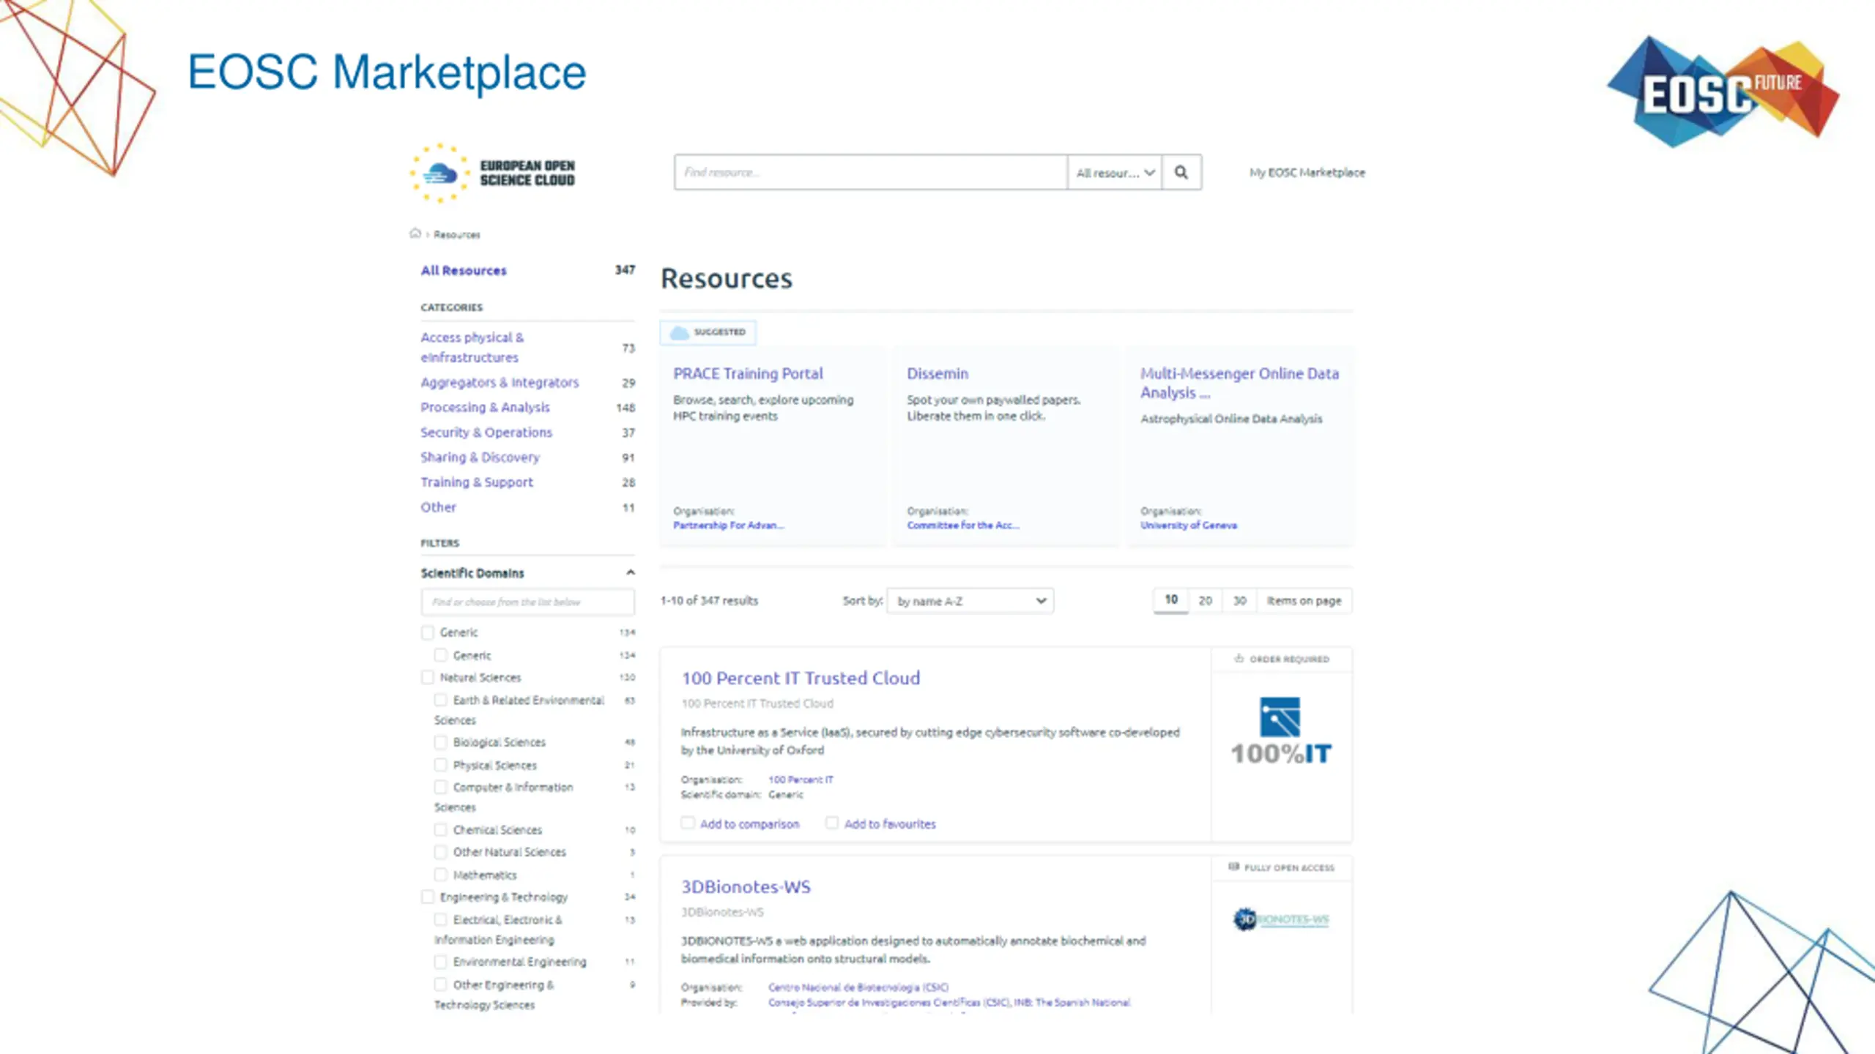Click the 3DBionotes-WS logo image
The image size is (1875, 1054).
1280,919
